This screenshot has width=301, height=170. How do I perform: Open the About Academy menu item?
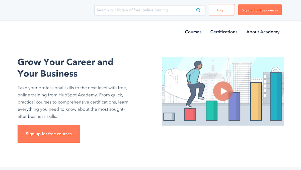[x=263, y=32]
